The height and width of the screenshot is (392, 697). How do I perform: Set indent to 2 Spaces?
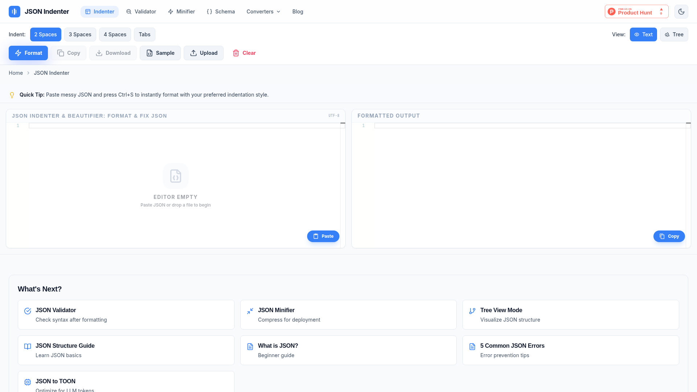(46, 34)
